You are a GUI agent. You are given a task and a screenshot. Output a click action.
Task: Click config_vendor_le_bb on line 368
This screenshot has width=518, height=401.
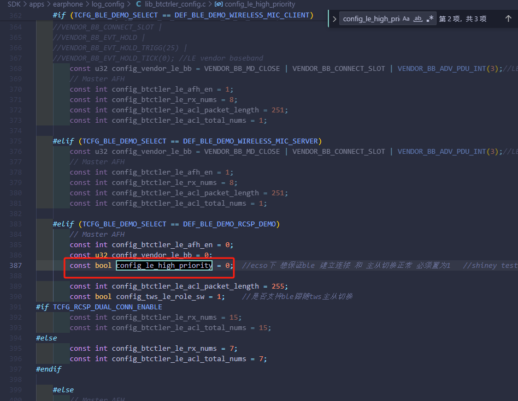pos(152,69)
